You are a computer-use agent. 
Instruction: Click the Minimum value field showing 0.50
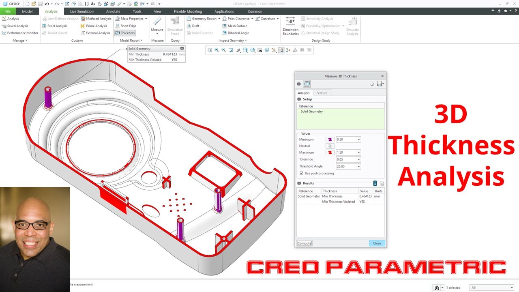[346, 140]
